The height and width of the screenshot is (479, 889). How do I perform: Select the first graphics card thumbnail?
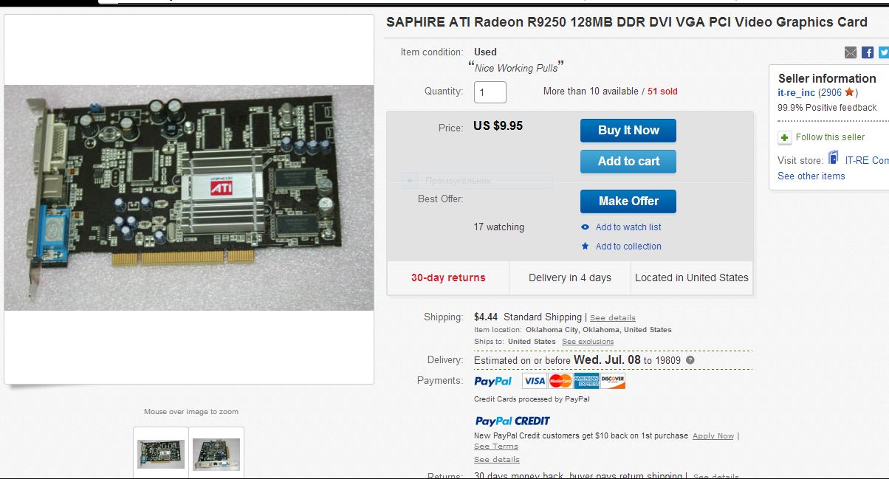(161, 454)
